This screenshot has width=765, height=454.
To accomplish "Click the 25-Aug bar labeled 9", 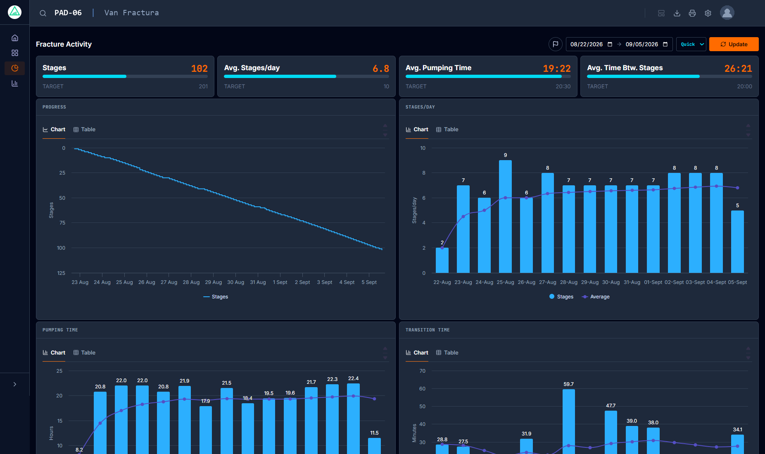I will pos(505,217).
